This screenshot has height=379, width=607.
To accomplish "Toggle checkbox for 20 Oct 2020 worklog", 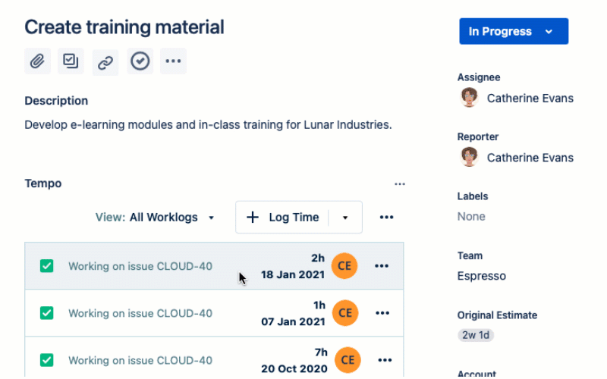I will click(x=47, y=360).
